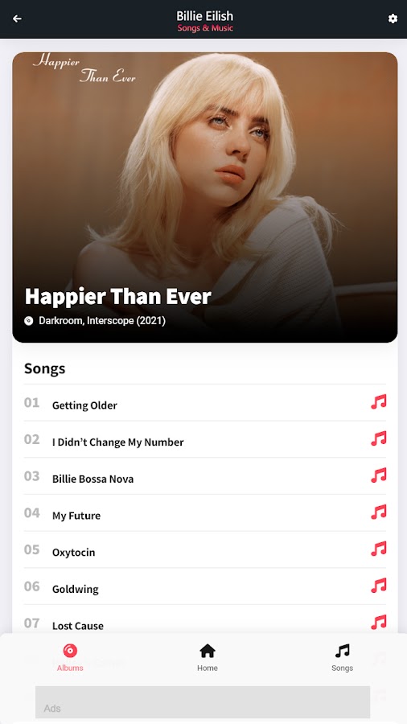The image size is (407, 724).
Task: Open settings via the gear icon
Action: 393,19
